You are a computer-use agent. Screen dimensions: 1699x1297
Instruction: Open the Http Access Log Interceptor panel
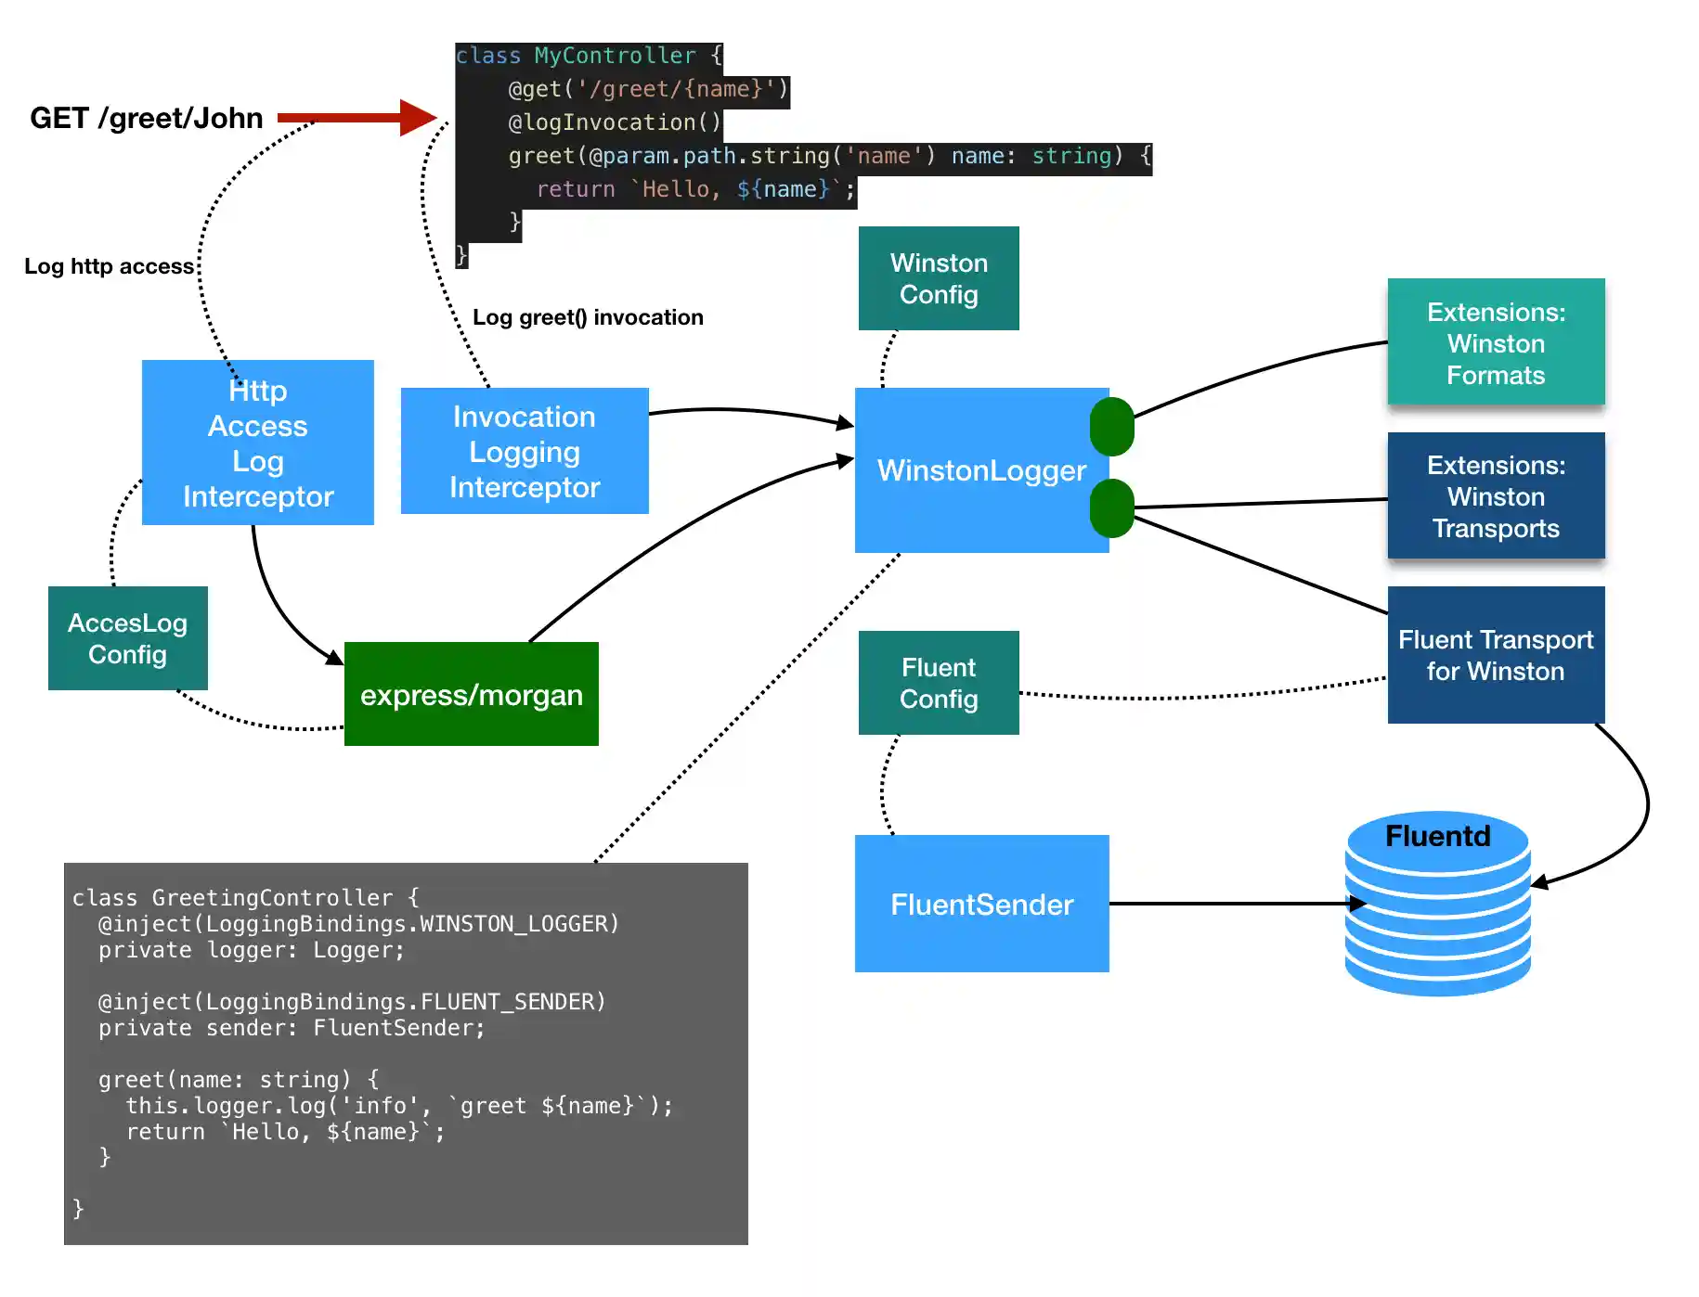[x=257, y=443]
